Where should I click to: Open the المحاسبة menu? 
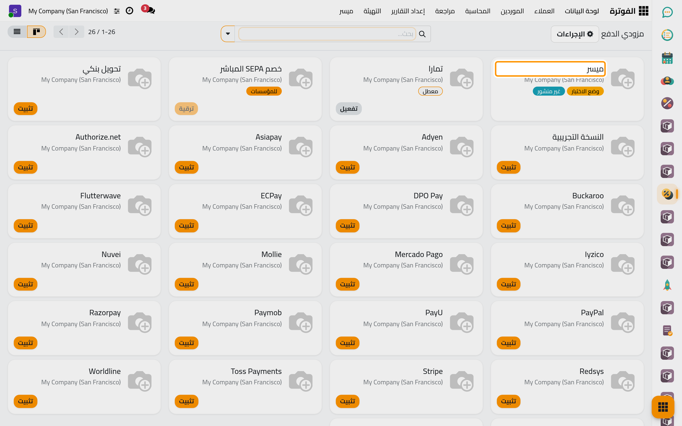click(x=478, y=11)
